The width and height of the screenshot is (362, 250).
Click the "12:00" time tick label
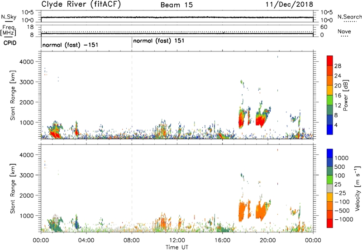(177, 241)
